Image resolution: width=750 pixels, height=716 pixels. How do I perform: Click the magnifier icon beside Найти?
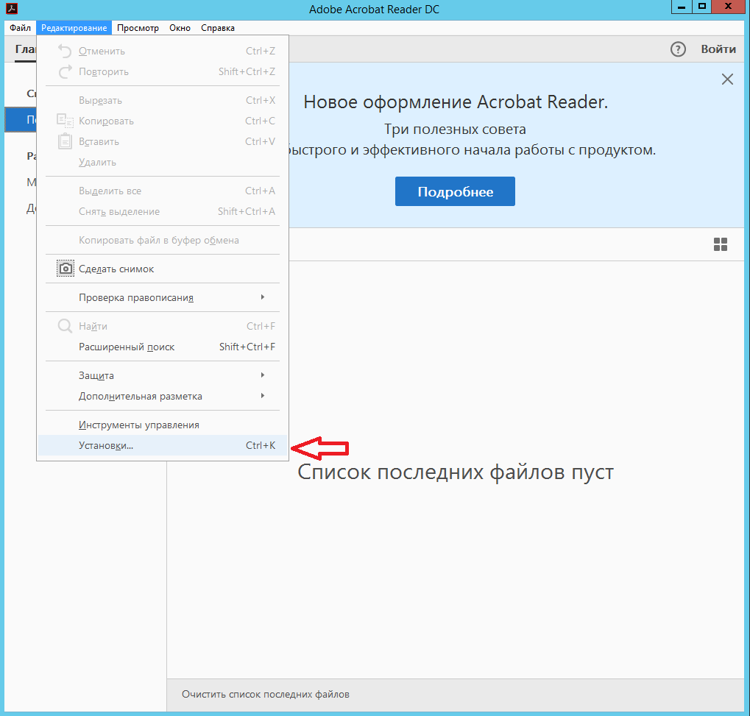point(66,326)
